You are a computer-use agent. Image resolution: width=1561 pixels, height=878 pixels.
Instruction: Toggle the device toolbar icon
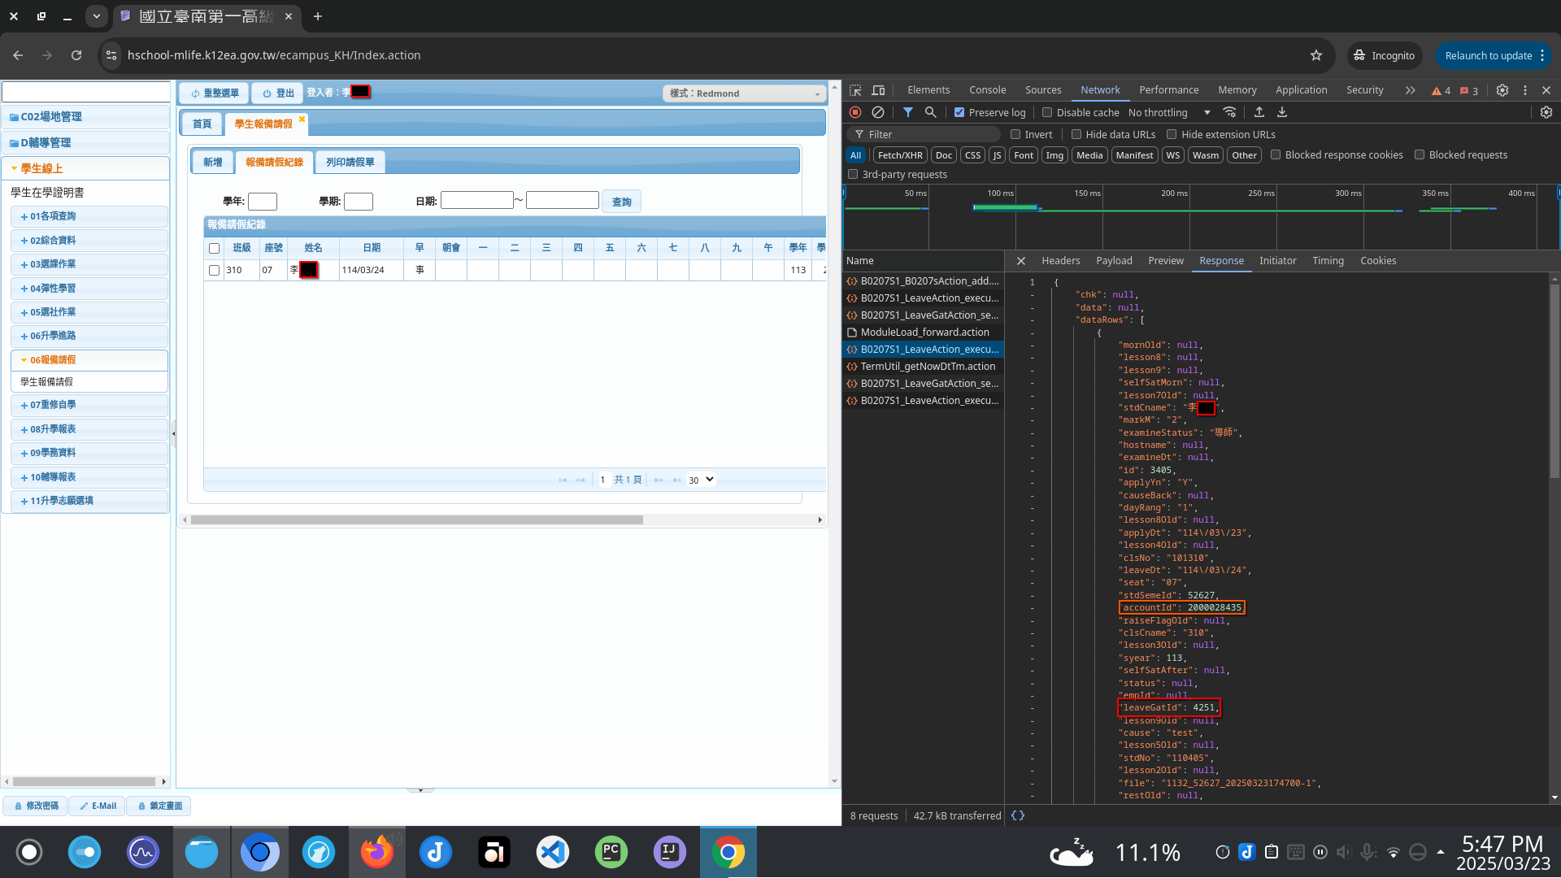pyautogui.click(x=878, y=90)
